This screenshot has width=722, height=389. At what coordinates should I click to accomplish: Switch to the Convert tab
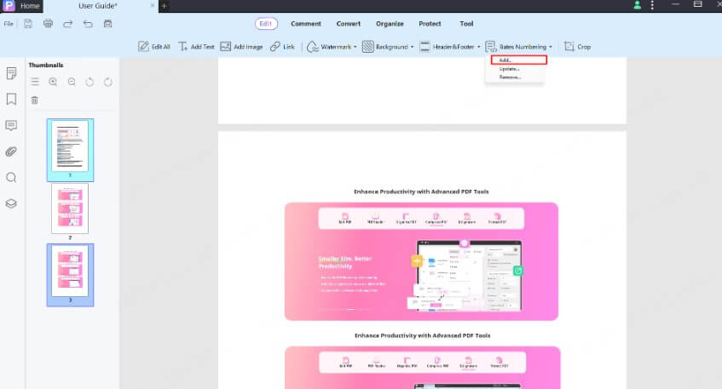pos(348,24)
